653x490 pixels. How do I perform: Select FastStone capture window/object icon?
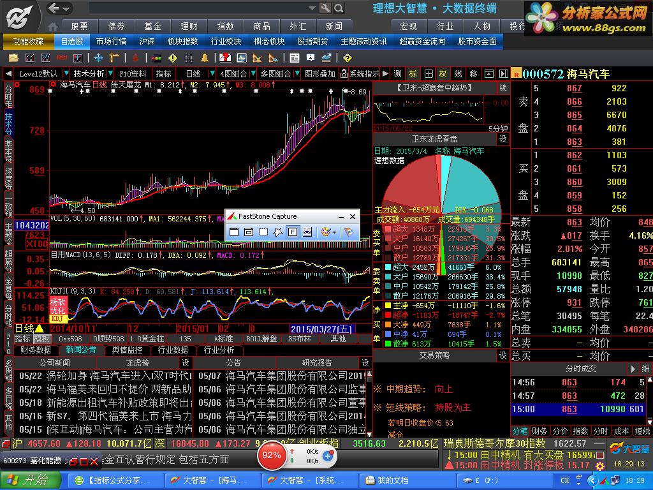[x=249, y=232]
